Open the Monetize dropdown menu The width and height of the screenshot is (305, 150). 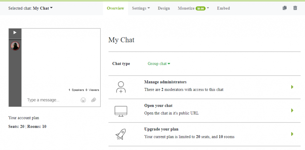click(x=193, y=8)
